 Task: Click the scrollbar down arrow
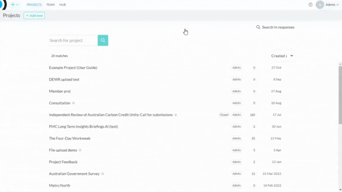point(340,190)
